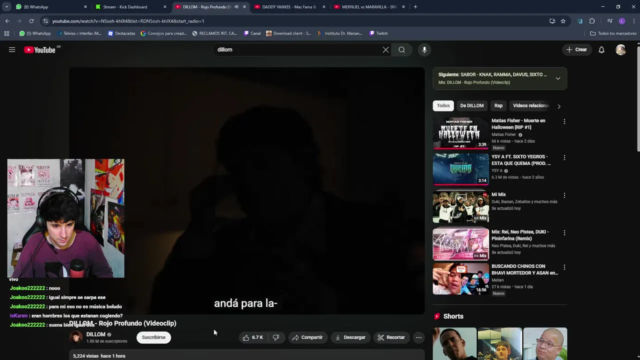This screenshot has height=360, width=640.
Task: Install app icon in address bar
Action: pyautogui.click(x=552, y=21)
